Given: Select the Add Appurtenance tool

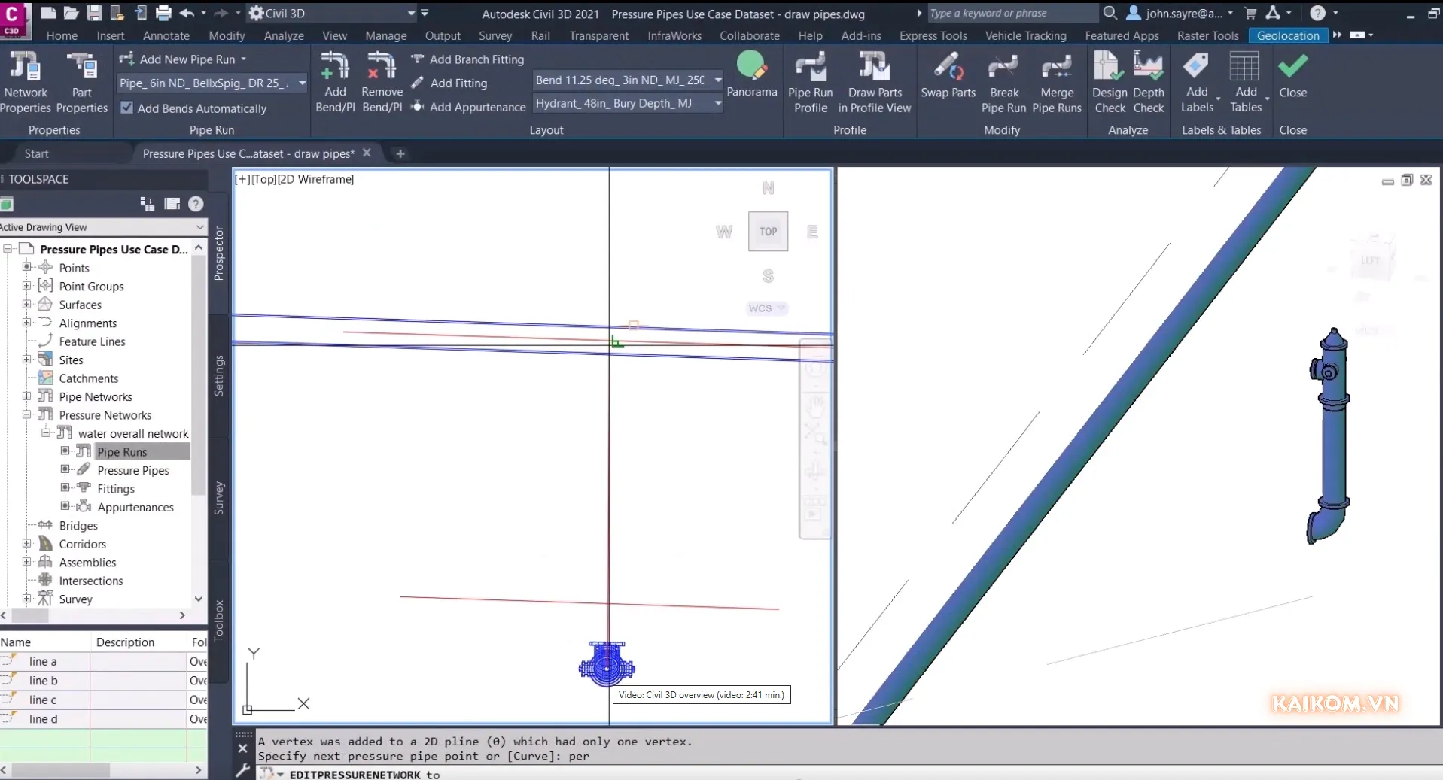Looking at the screenshot, I should coord(468,106).
